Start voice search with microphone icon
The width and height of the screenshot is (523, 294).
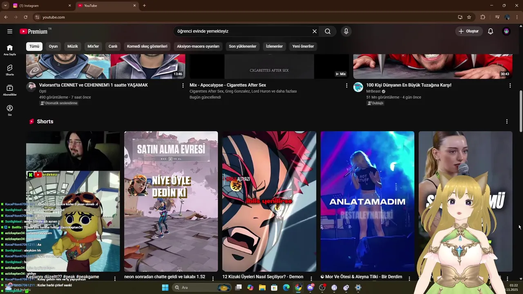(346, 31)
